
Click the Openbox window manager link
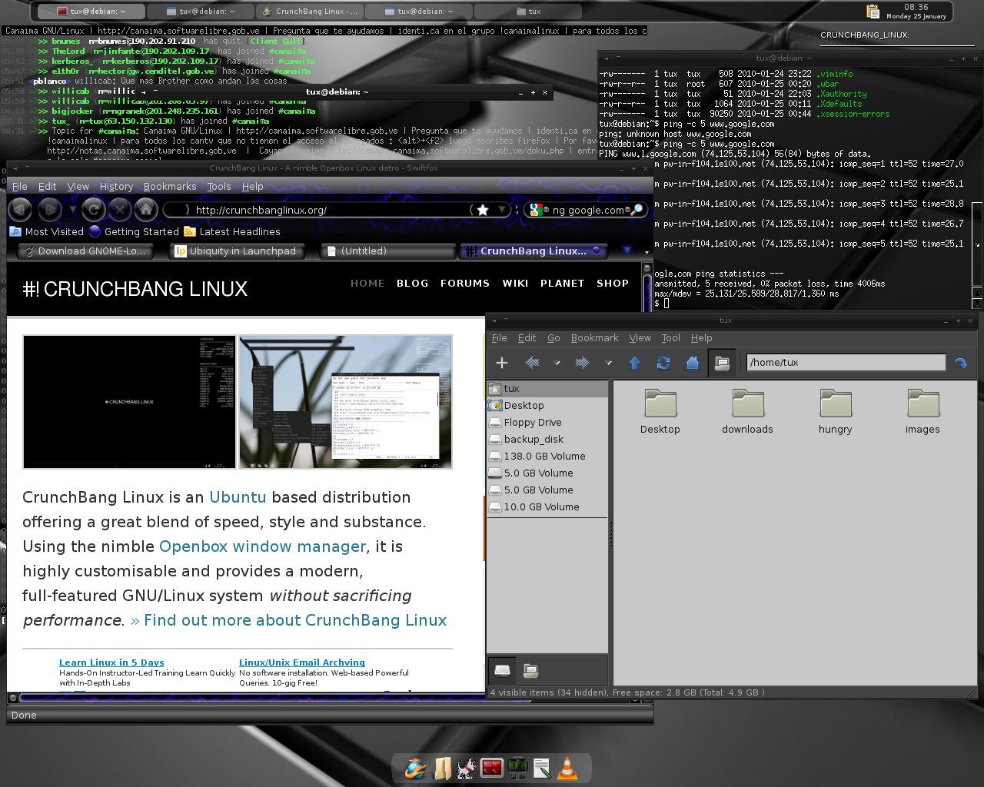(x=262, y=546)
